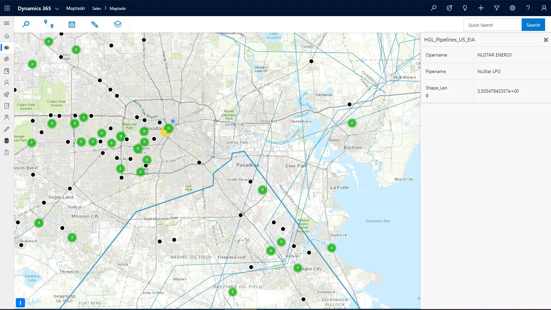The image size is (551, 310).
Task: Click the cluster of 3 near South Houston
Action: click(x=262, y=190)
